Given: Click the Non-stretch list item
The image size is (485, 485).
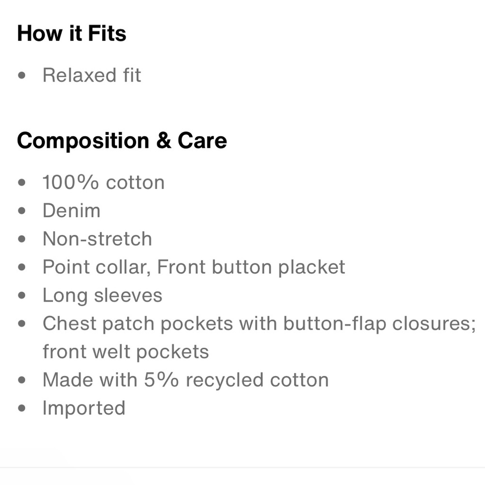Looking at the screenshot, I should (x=97, y=239).
